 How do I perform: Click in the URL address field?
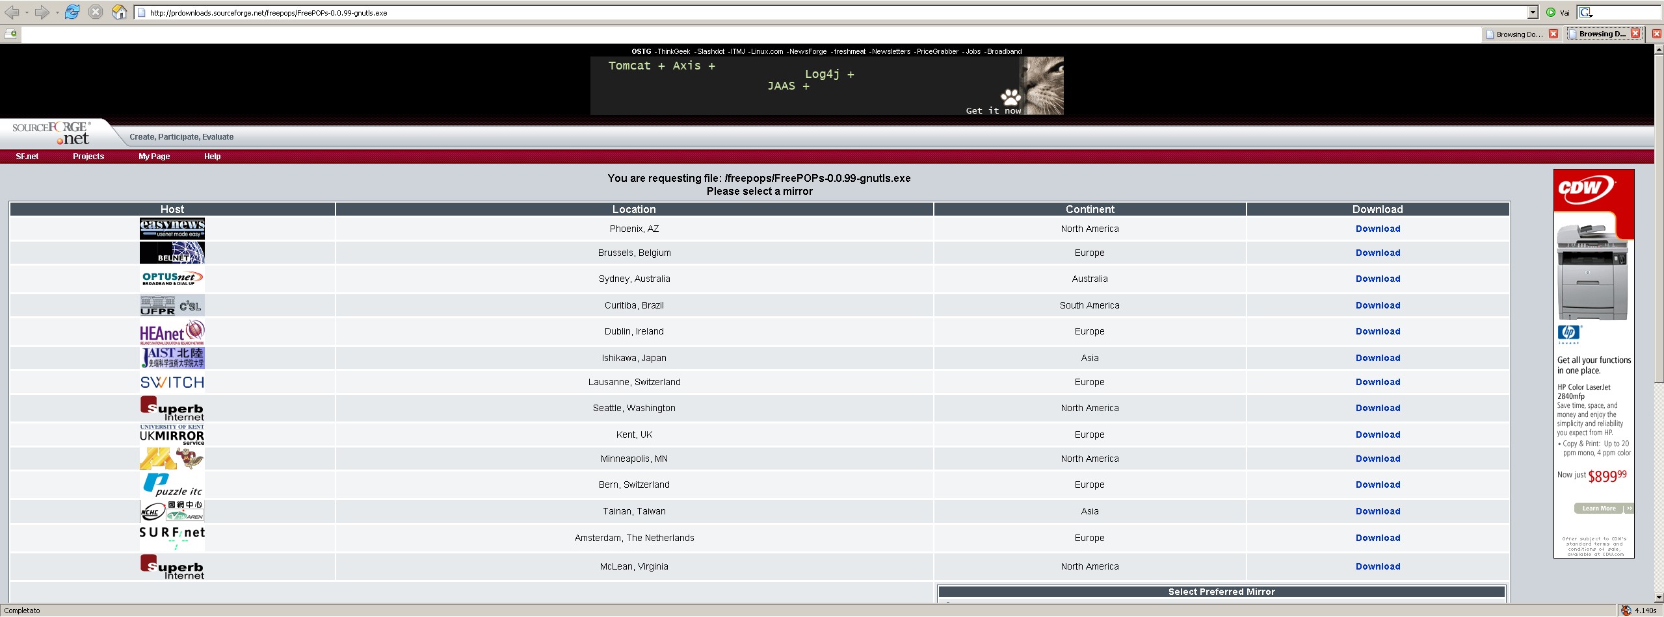coord(780,12)
